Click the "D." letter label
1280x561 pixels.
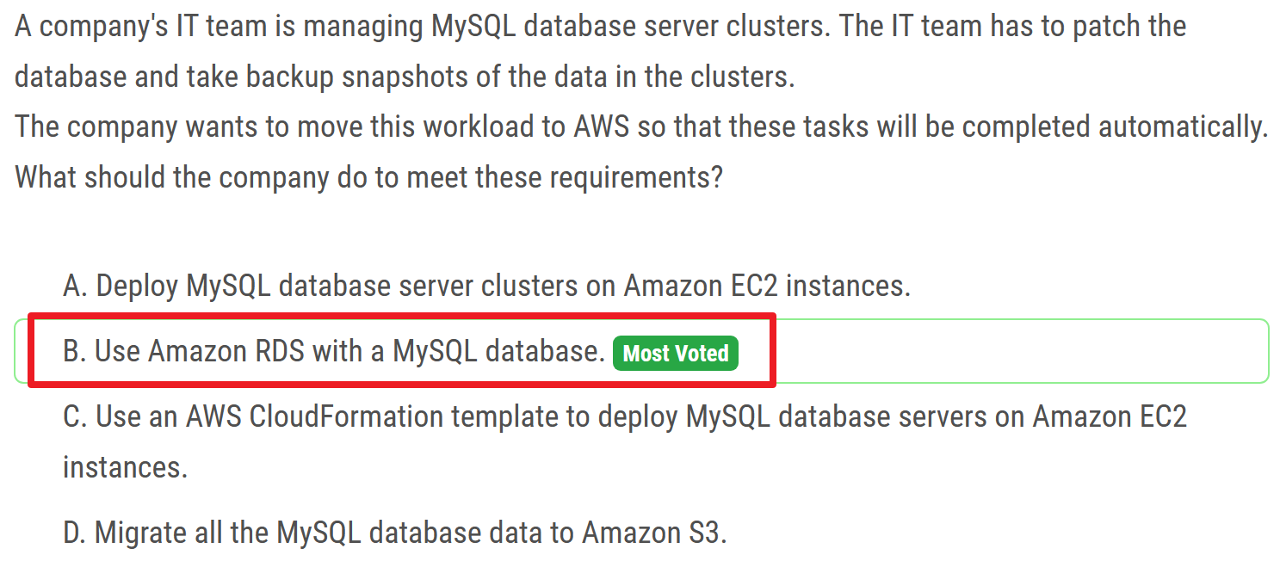coord(75,533)
